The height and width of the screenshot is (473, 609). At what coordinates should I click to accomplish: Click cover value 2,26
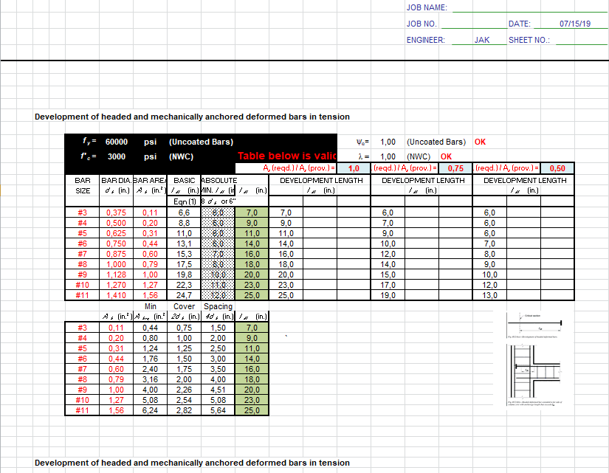[x=184, y=390]
